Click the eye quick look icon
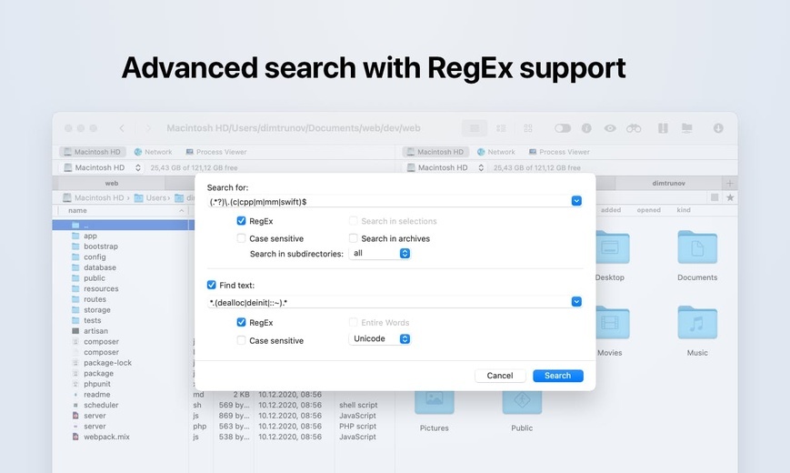This screenshot has width=790, height=473. coord(610,128)
